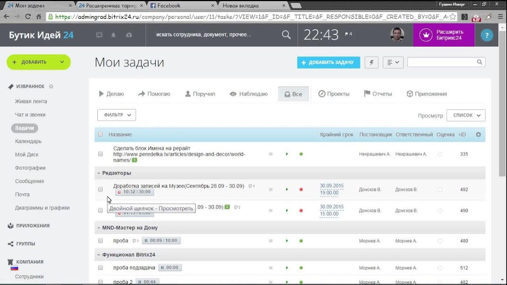Start task 480 with its play icon
Screen dimensions: 507x285
287,241
